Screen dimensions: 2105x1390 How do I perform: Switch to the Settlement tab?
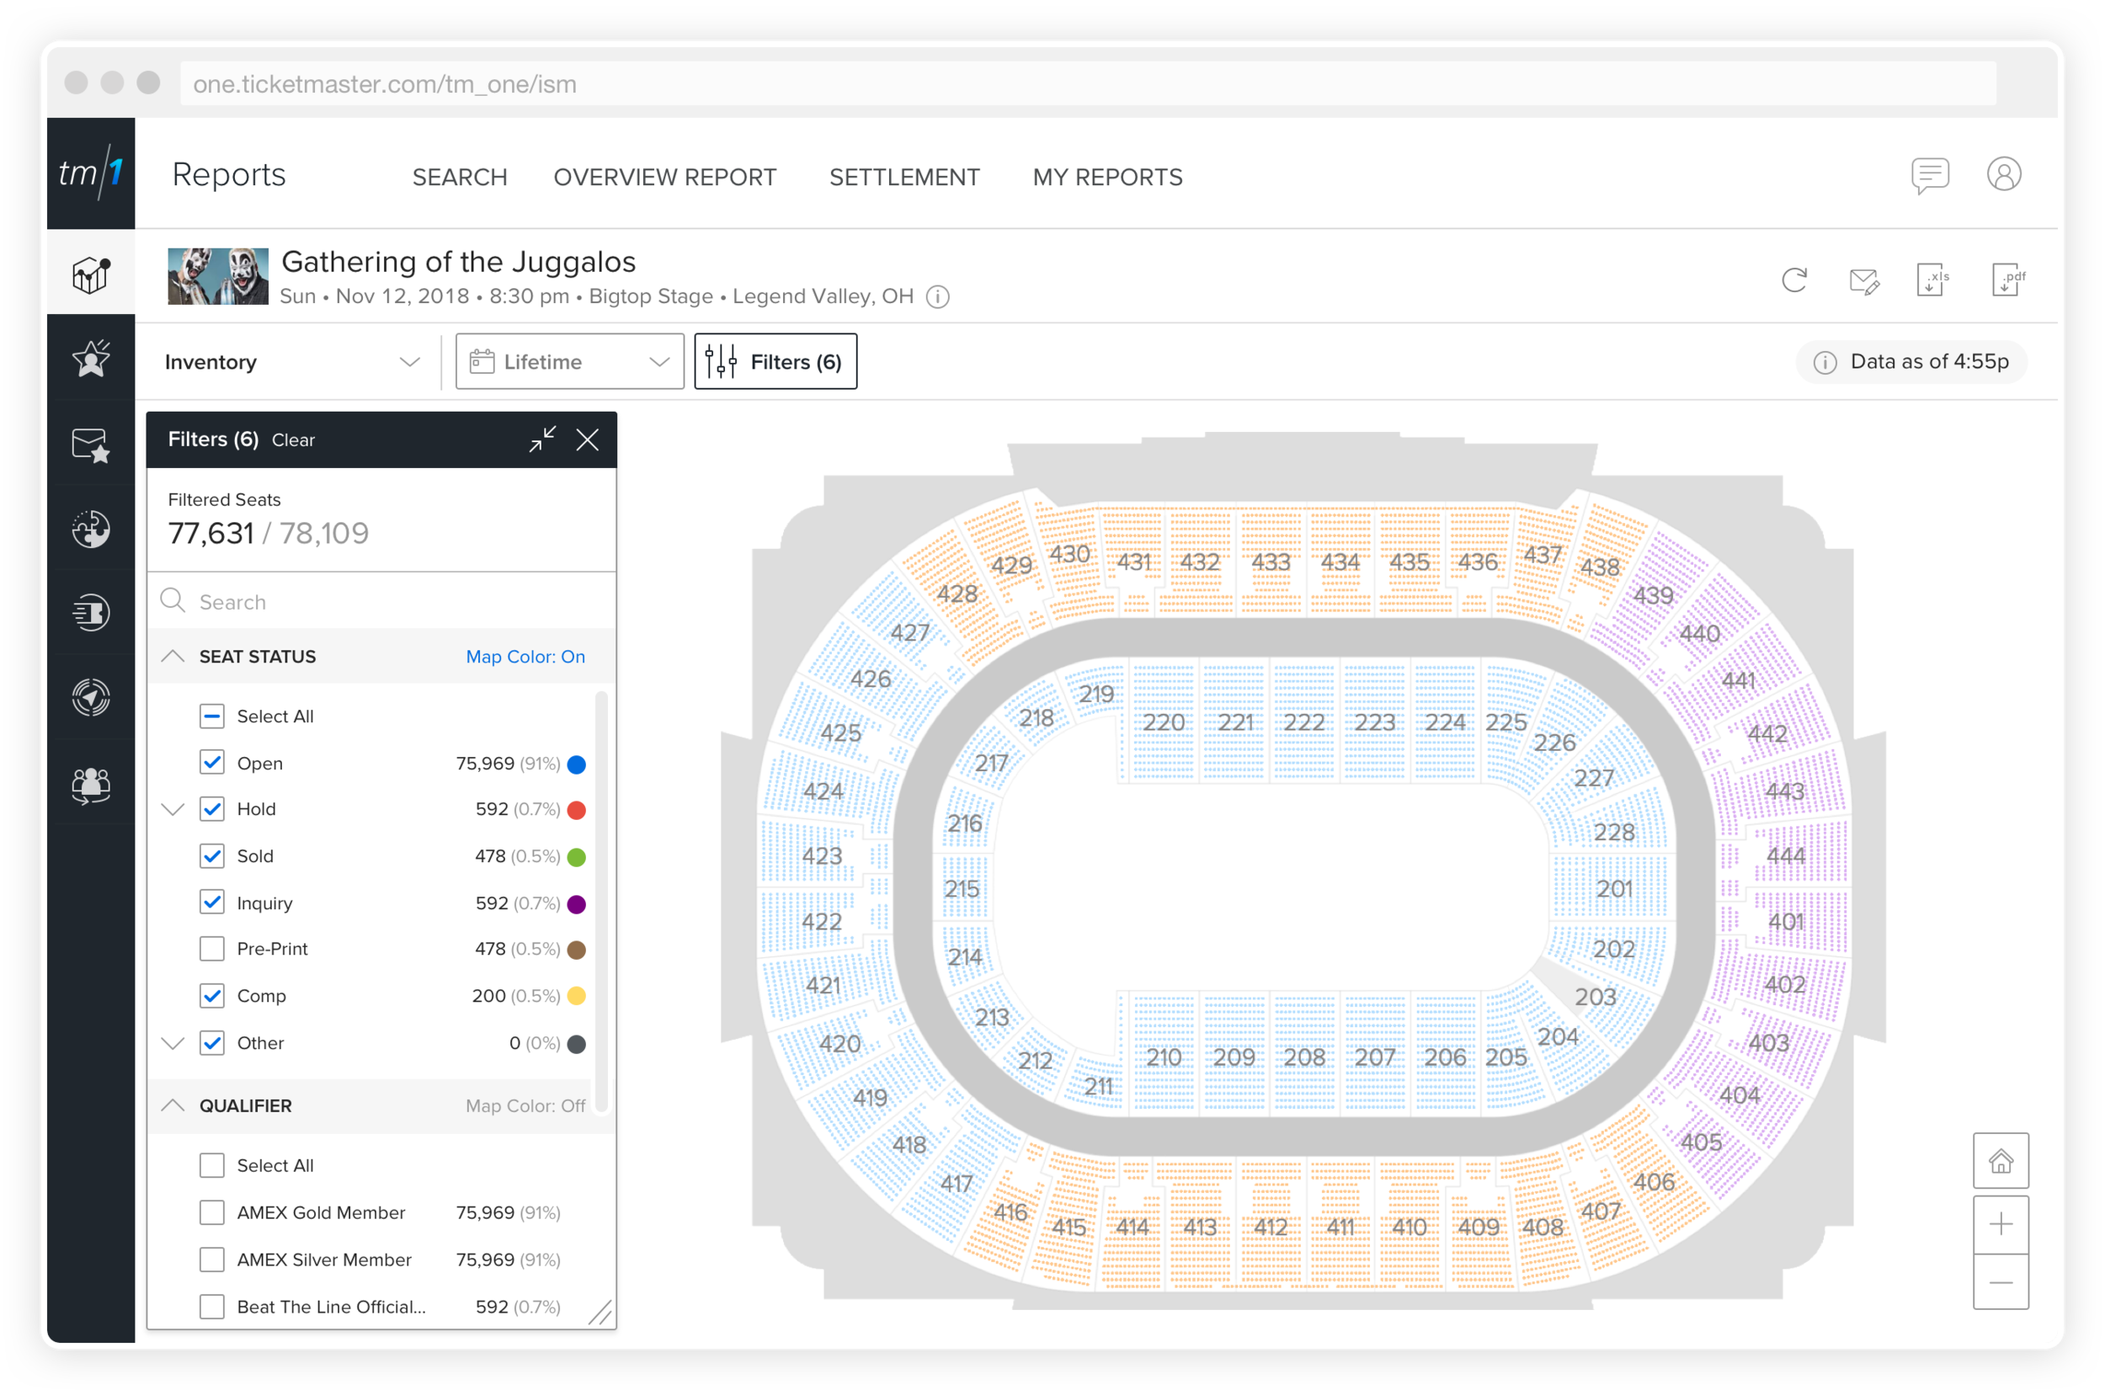(904, 178)
